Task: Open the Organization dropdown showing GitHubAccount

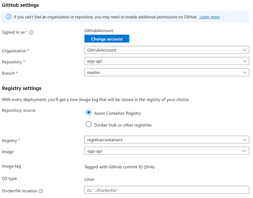Action: [x=167, y=50]
